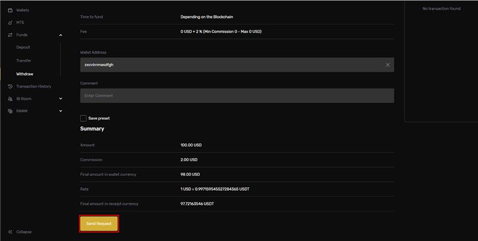Collapse the Funds section chevron
478x241 pixels.
60,35
